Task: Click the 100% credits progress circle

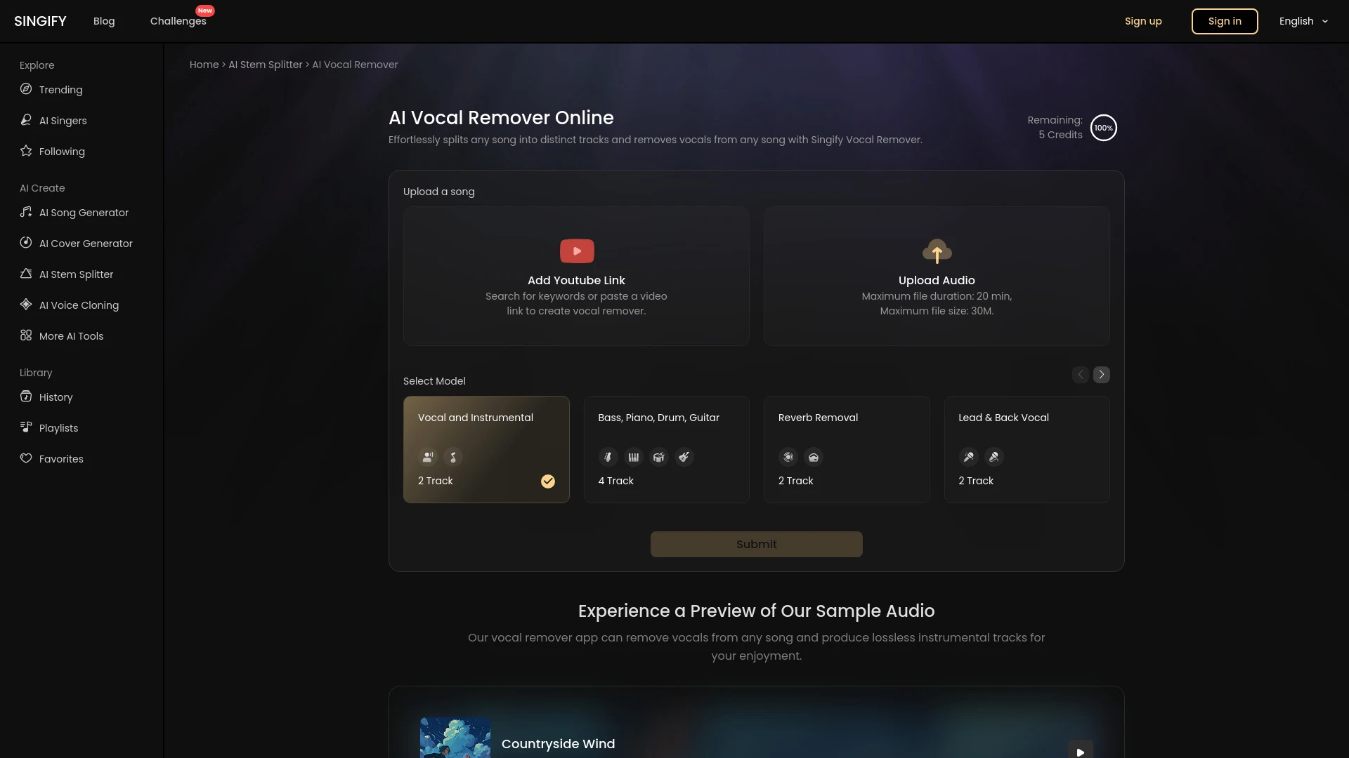Action: coord(1104,127)
